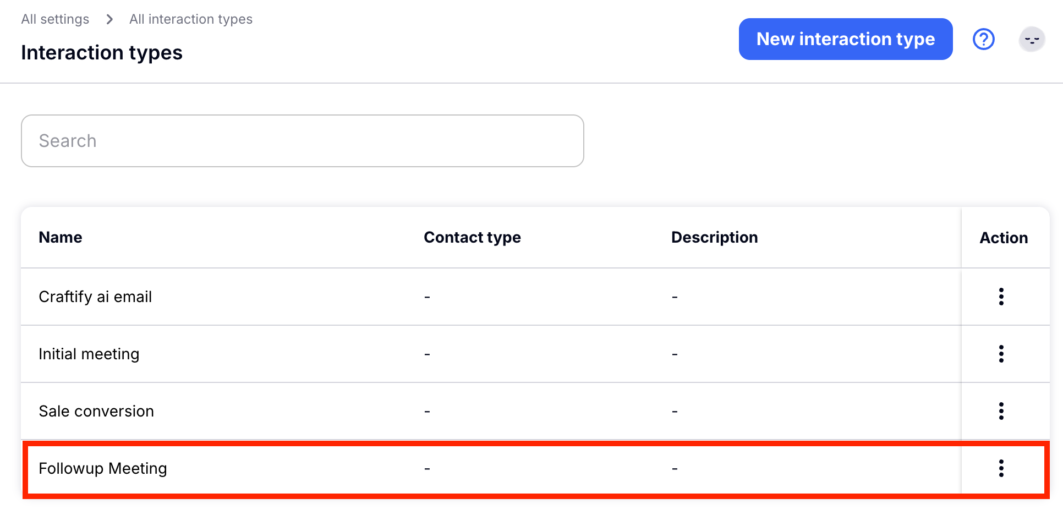Click the Action column header
This screenshot has width=1063, height=515.
(x=1004, y=238)
